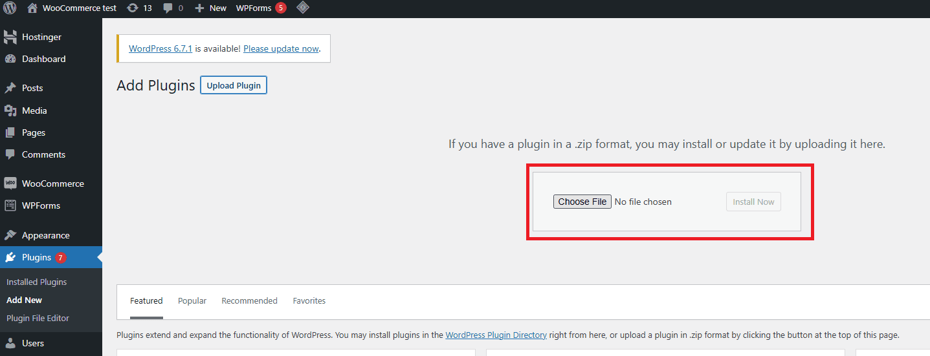Open the Hostinger sidebar menu icon
The height and width of the screenshot is (356, 930).
click(x=10, y=37)
